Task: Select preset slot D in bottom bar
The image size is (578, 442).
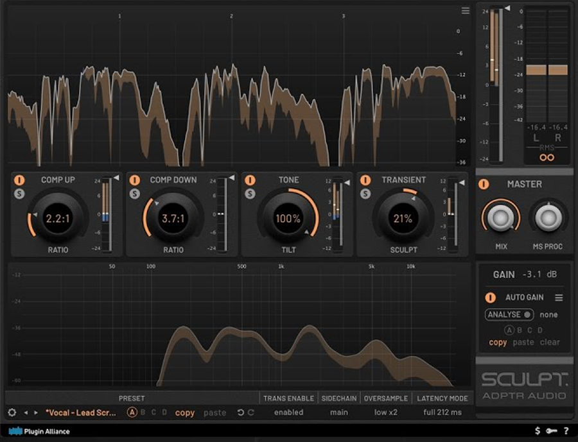Action: [164, 412]
